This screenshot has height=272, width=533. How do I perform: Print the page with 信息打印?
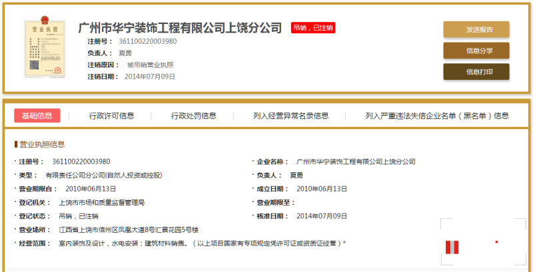point(476,72)
